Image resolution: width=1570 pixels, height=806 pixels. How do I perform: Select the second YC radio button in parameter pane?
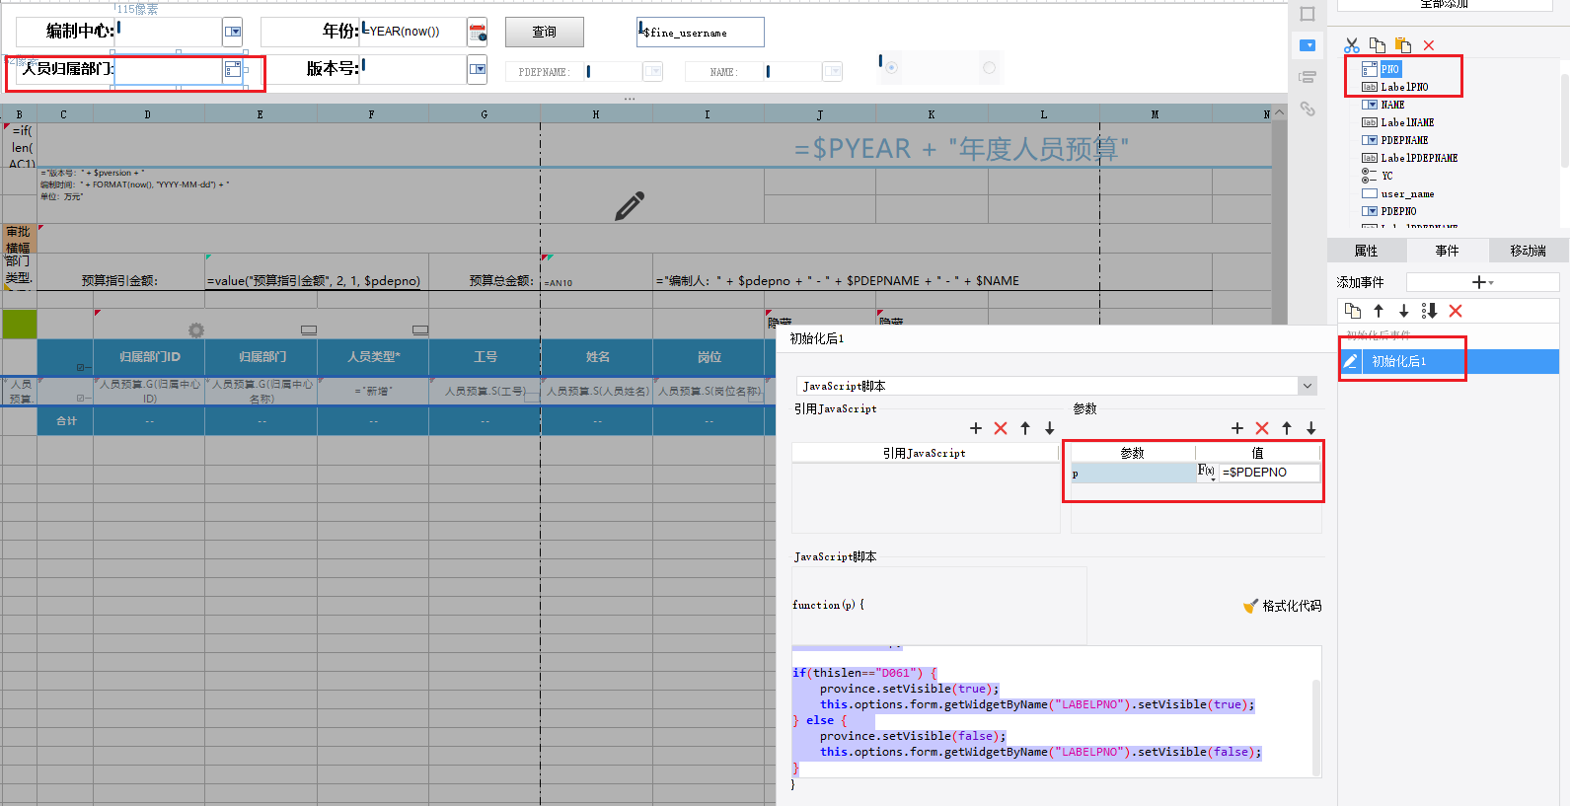coord(989,68)
